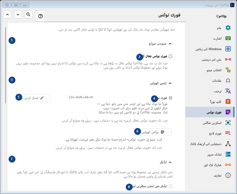Select the کلپ بورڈ clipboard icon
237x194 pixels.
[228, 101]
